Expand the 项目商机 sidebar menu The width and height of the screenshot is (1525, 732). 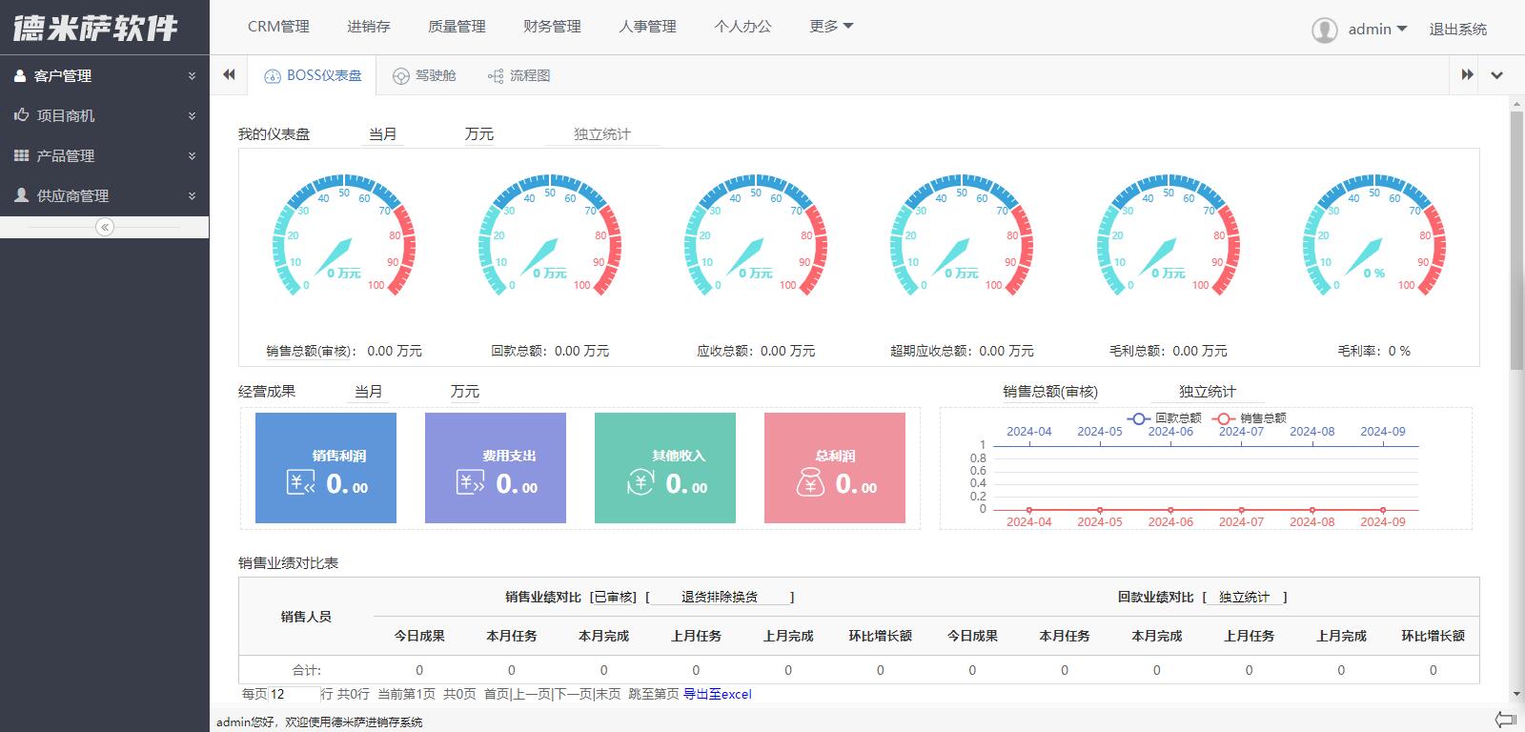(105, 115)
